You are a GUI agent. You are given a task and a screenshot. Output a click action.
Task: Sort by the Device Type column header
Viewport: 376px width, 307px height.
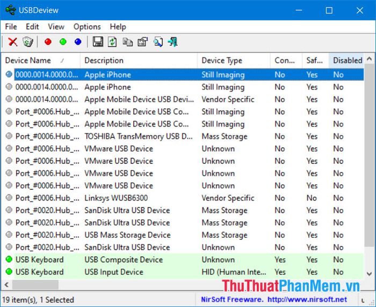tap(234, 61)
